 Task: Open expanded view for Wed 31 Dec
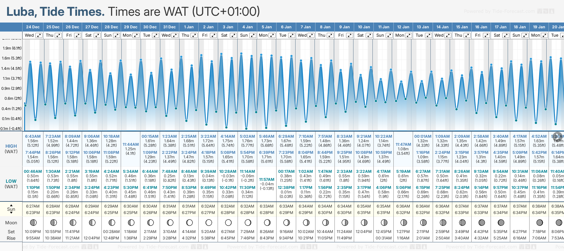click(x=175, y=35)
